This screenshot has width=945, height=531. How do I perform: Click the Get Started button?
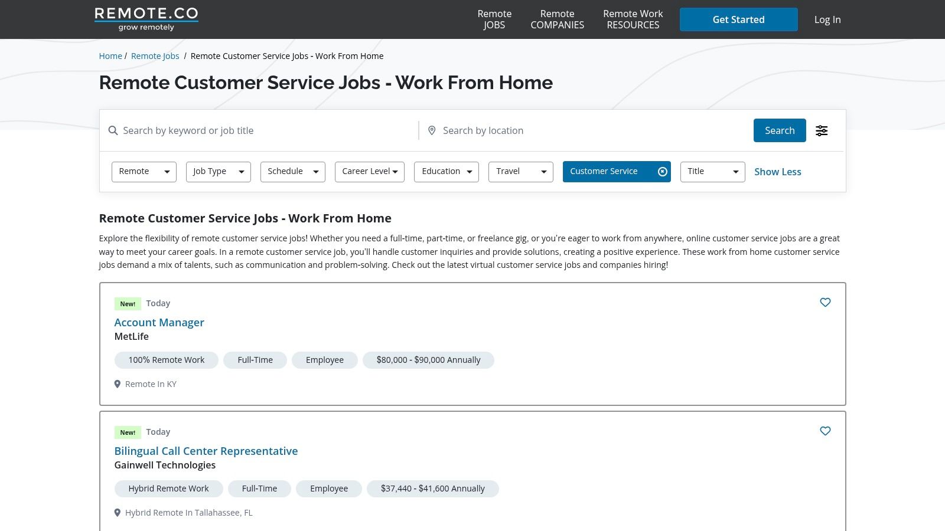738,19
